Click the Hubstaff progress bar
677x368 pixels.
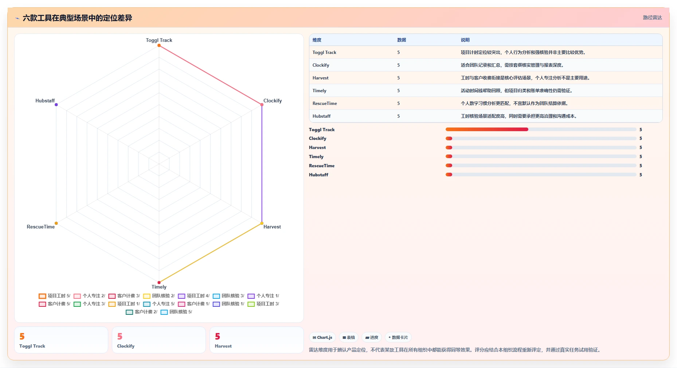pyautogui.click(x=541, y=175)
